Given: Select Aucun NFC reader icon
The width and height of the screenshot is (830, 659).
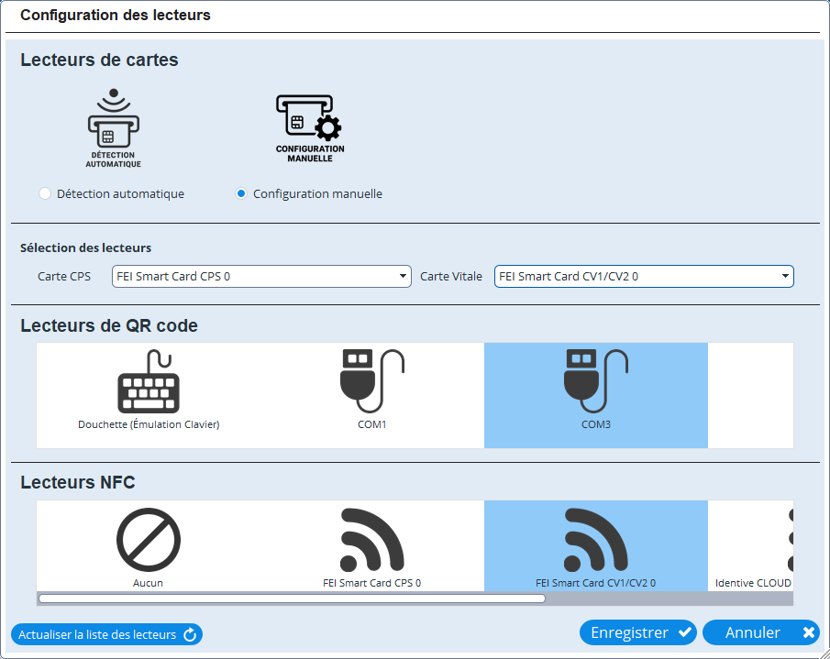Looking at the screenshot, I should click(x=149, y=540).
